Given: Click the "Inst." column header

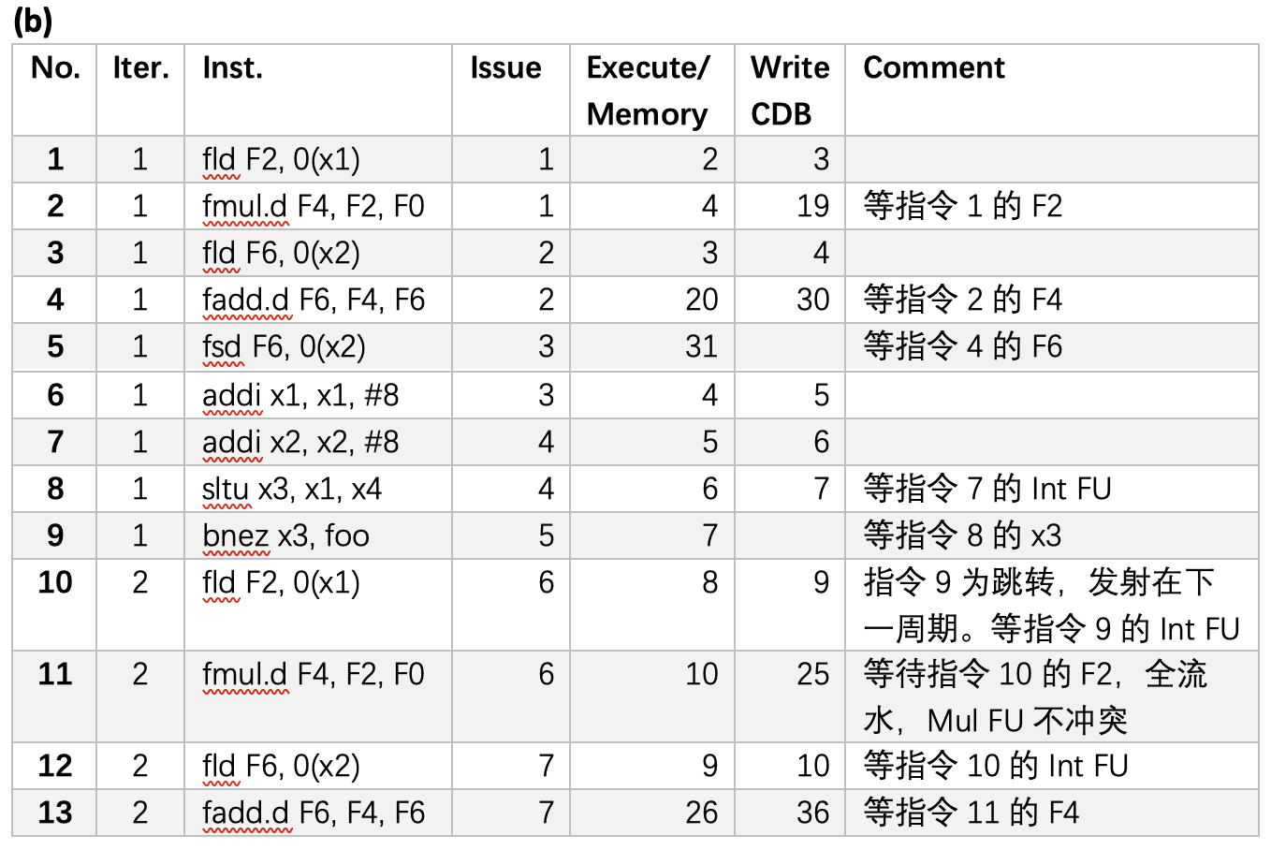Looking at the screenshot, I should click(x=233, y=68).
